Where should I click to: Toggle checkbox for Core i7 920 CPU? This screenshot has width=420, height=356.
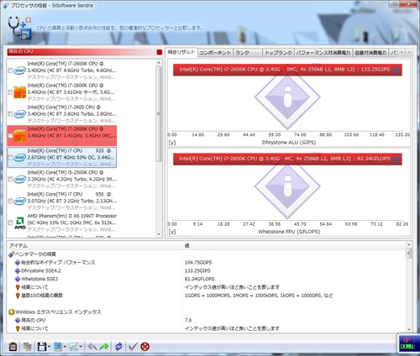[10, 158]
